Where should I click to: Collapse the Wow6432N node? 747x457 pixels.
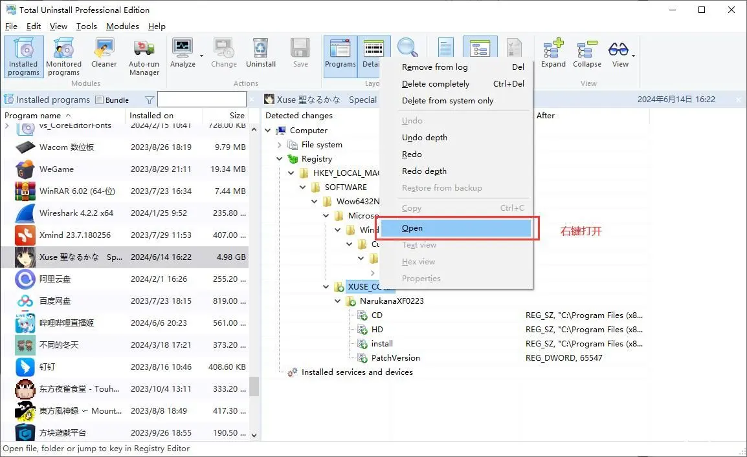pos(315,202)
